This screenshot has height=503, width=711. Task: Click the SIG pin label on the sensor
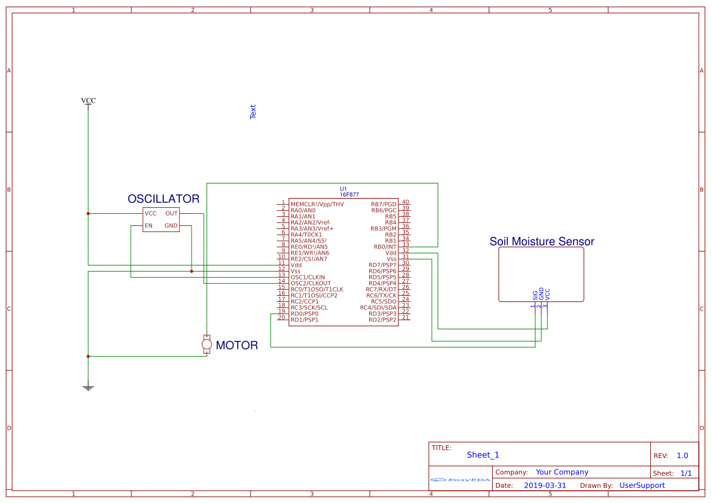pos(534,295)
